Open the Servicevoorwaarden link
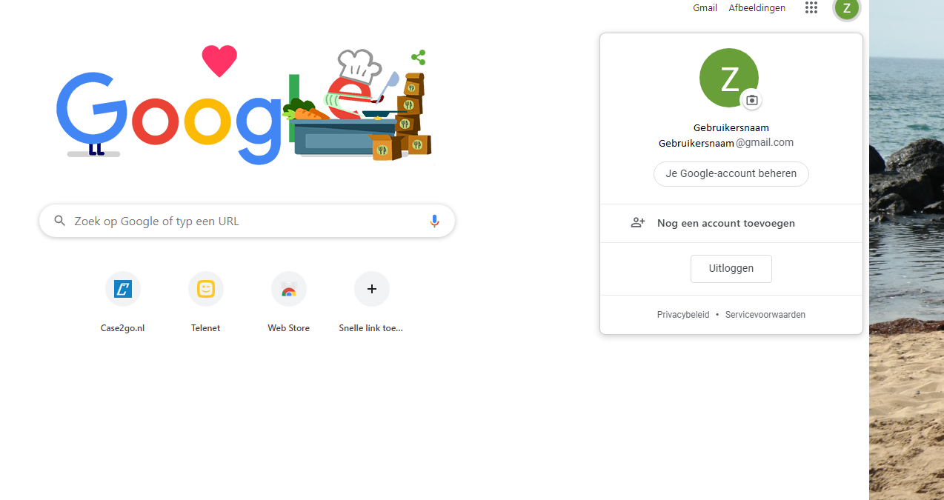This screenshot has width=944, height=500. (x=765, y=315)
